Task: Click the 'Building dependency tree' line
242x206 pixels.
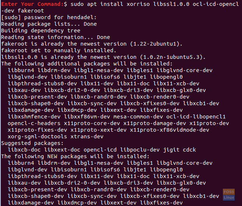Action: point(40,31)
